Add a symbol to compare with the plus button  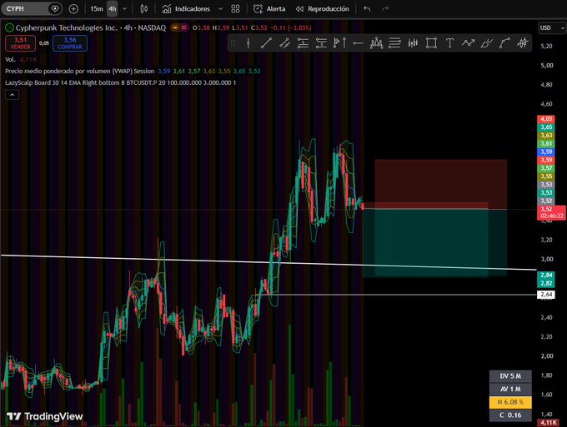pos(73,8)
